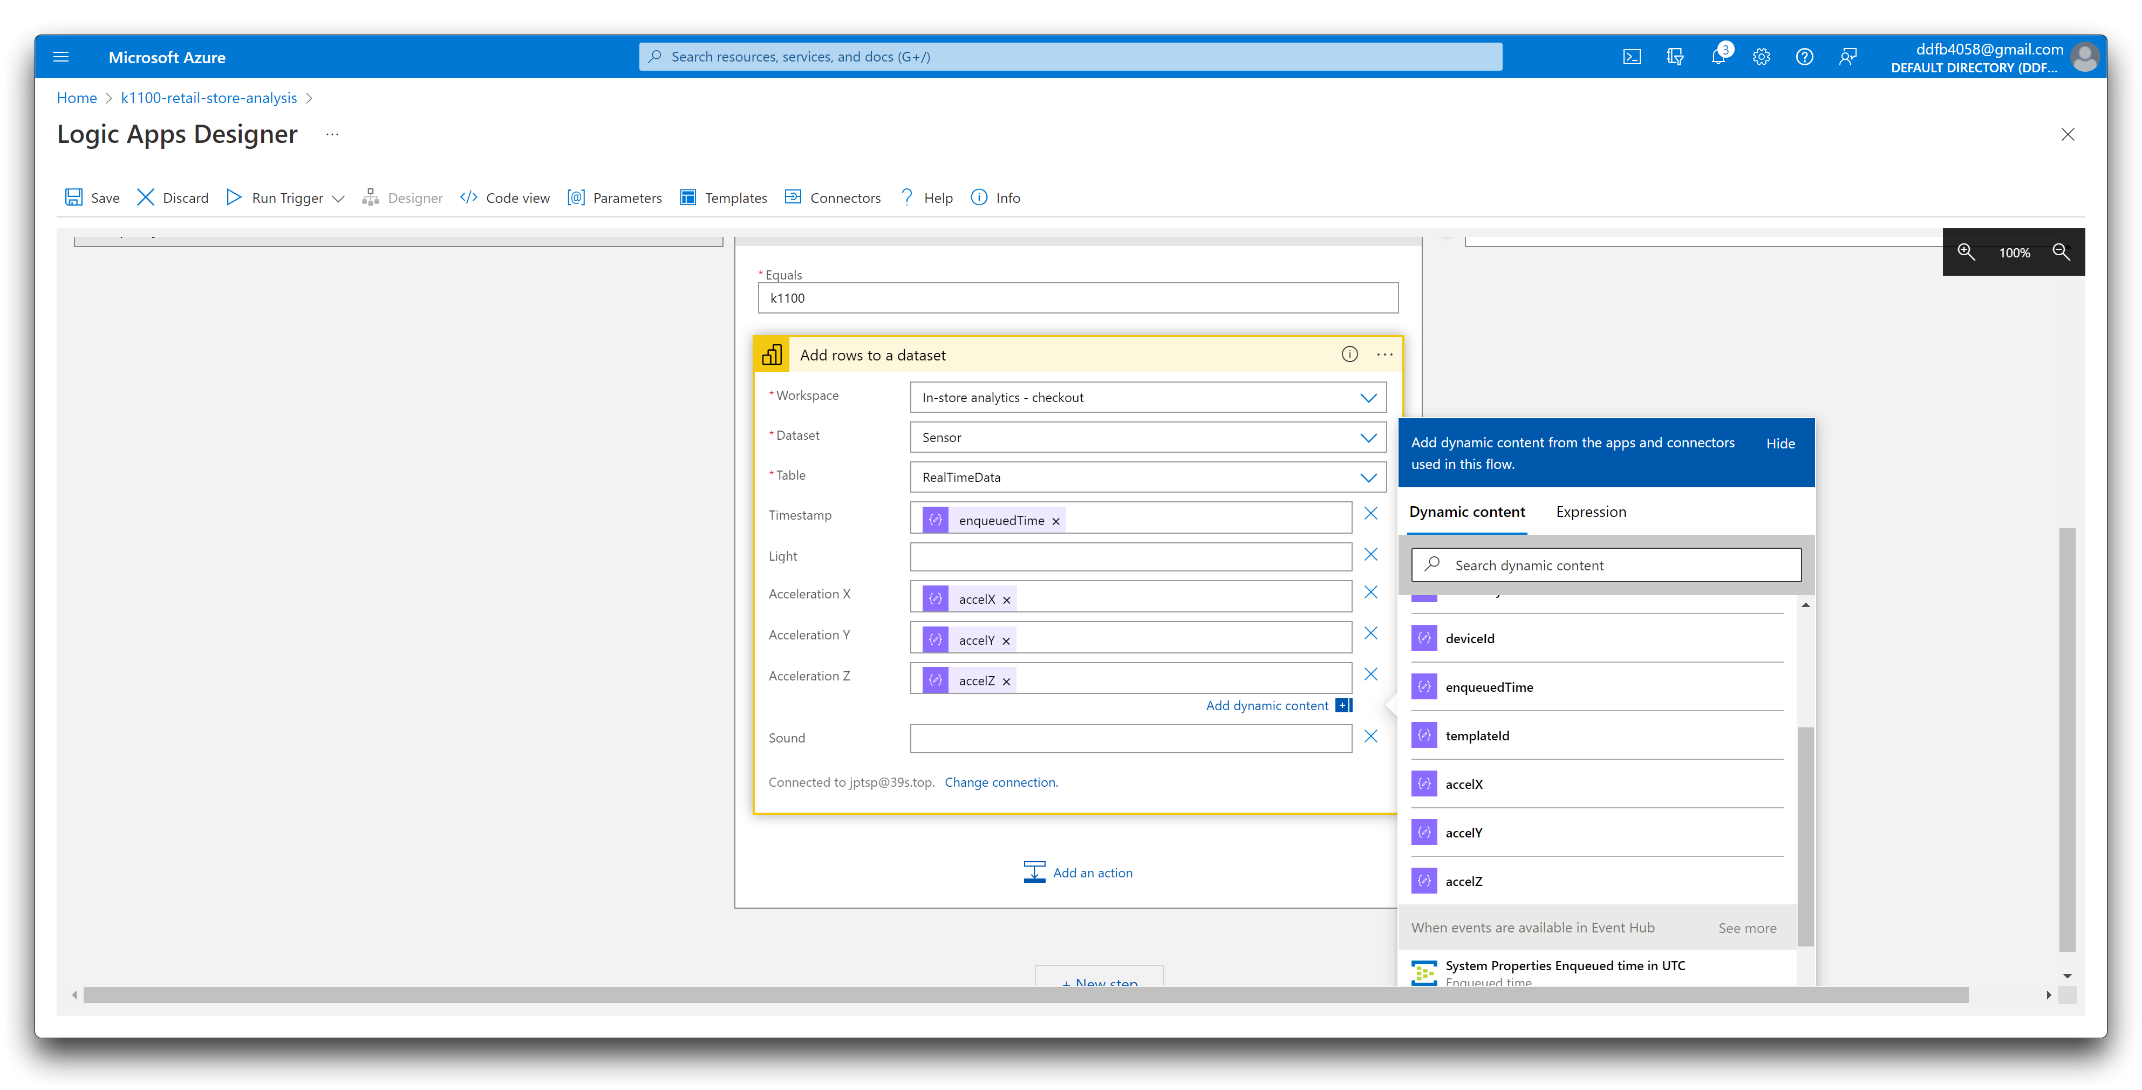Open Templates from the toolbar
The height and width of the screenshot is (1090, 2142).
point(724,197)
